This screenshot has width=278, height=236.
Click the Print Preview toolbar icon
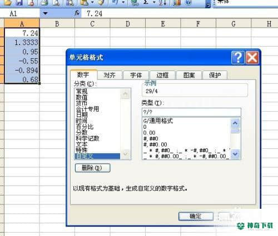(x=56, y=2)
